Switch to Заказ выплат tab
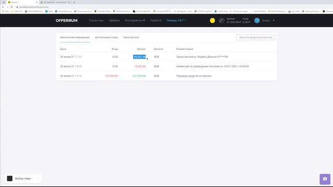333x187 pixels. click(x=131, y=37)
